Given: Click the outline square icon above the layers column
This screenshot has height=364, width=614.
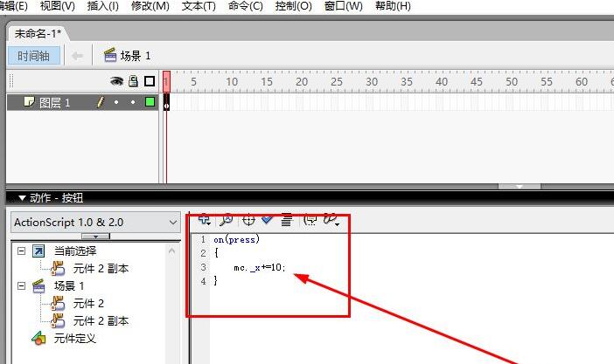Looking at the screenshot, I should (x=150, y=81).
